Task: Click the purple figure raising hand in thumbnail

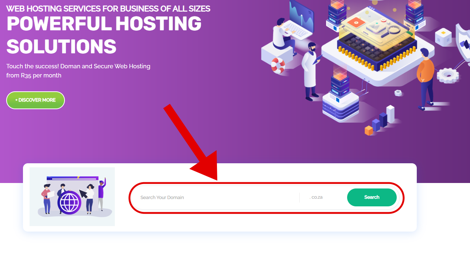Action: click(x=101, y=194)
